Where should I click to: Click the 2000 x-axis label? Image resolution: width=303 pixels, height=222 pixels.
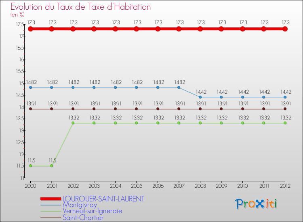pos(31,186)
